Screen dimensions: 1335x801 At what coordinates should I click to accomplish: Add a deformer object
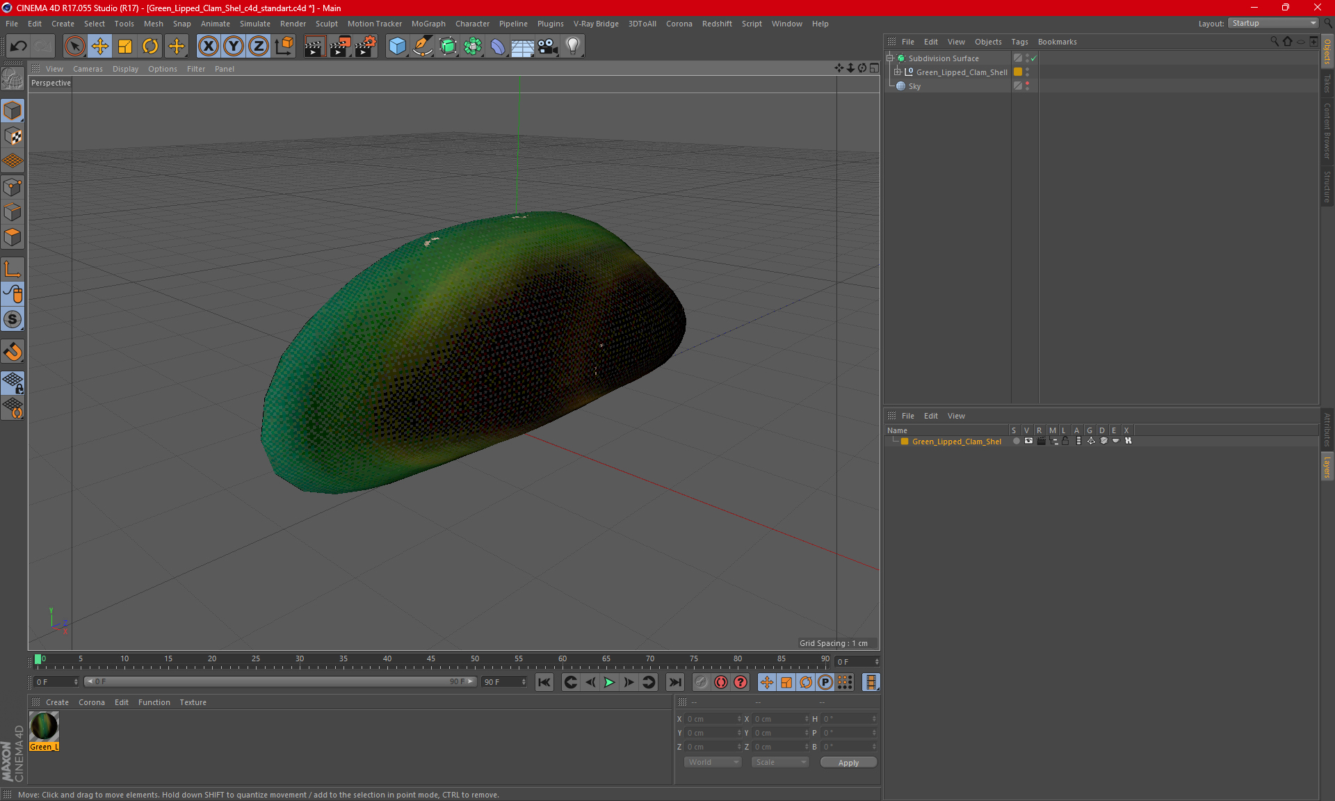(498, 46)
